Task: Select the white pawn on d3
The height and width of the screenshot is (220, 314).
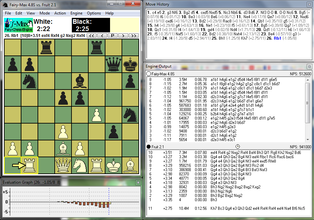Action: tap(63, 131)
